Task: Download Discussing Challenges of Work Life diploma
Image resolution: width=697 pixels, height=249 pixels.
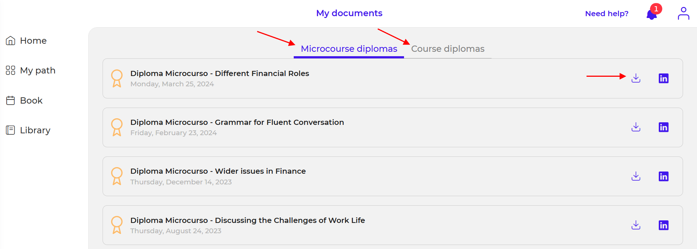Action: (x=636, y=225)
